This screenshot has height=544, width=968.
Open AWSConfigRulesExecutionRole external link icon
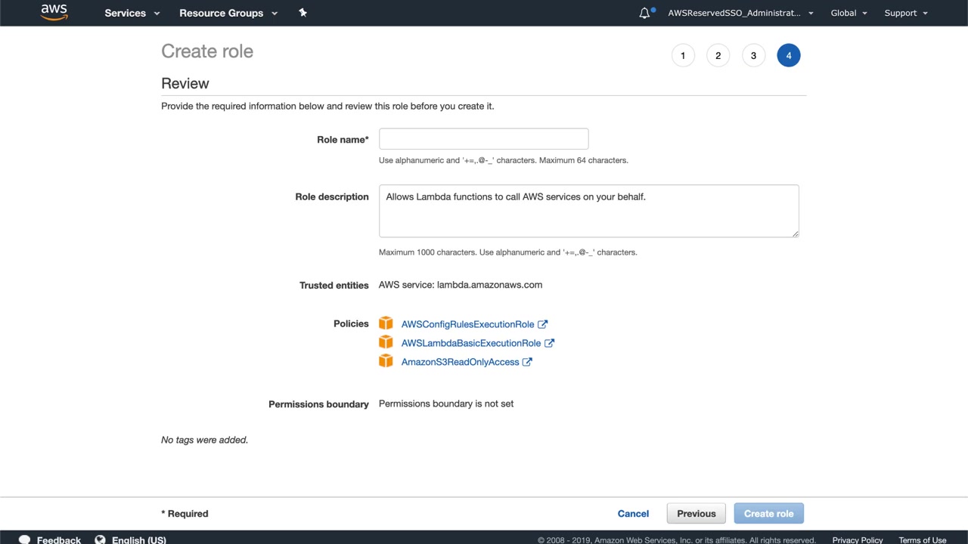point(542,324)
